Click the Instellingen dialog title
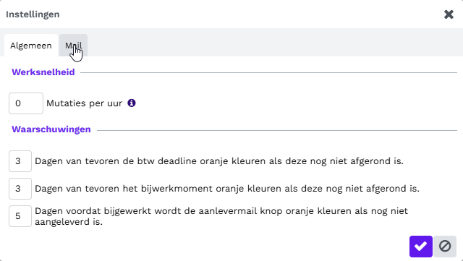The height and width of the screenshot is (261, 463). [33, 14]
